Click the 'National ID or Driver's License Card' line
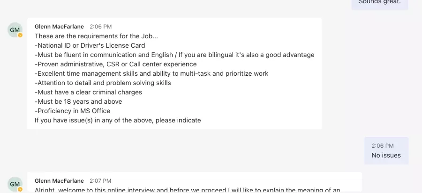Viewport: 422px width, 193px height. click(x=90, y=46)
